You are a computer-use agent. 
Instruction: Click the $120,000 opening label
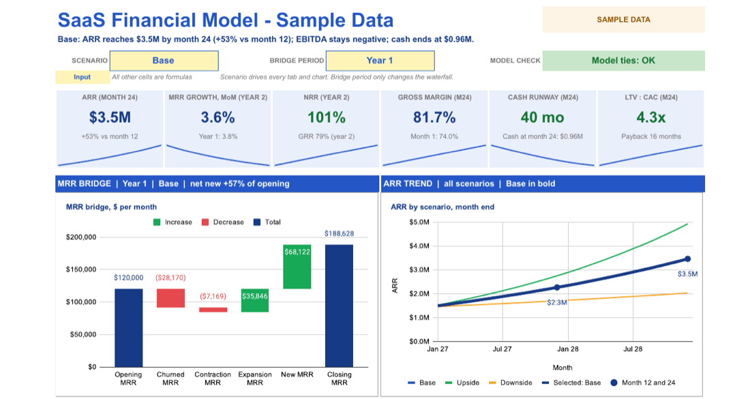click(129, 278)
